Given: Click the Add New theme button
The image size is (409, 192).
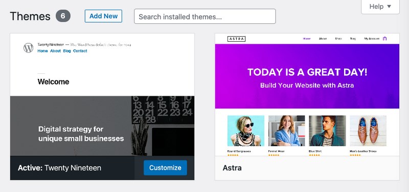Looking at the screenshot, I should 103,16.
